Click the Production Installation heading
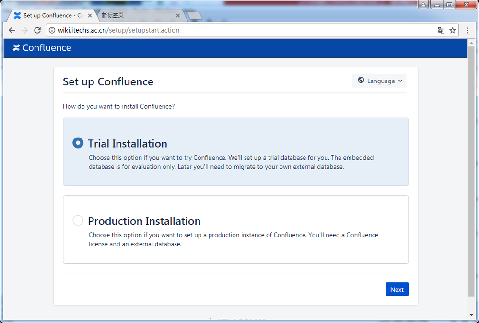479x323 pixels. coord(144,221)
